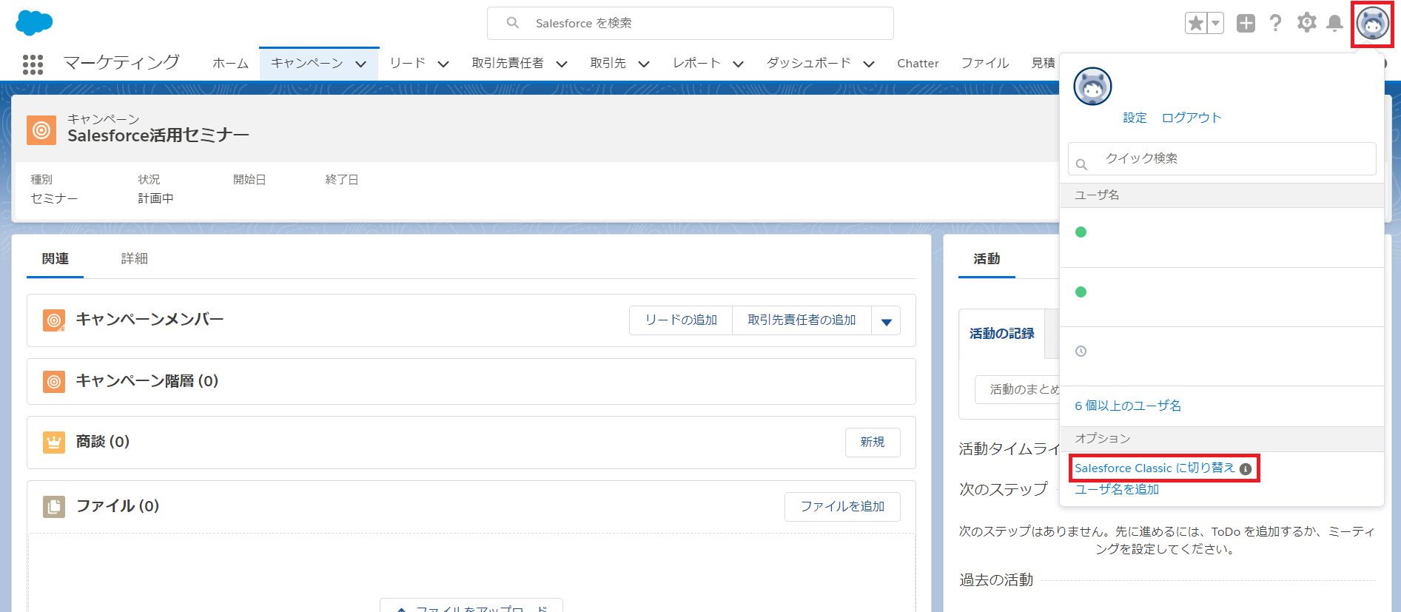The image size is (1401, 612).
Task: Click the info icon beside Salesforce Classic link
Action: click(x=1246, y=469)
